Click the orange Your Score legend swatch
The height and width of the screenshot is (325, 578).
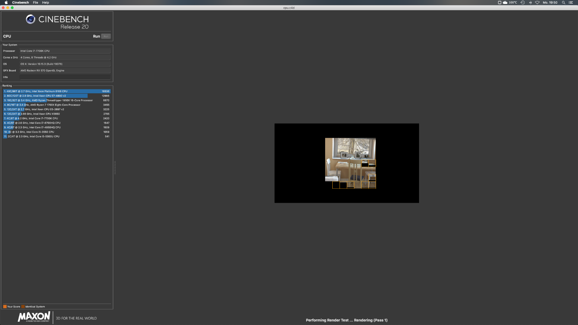(x=5, y=307)
